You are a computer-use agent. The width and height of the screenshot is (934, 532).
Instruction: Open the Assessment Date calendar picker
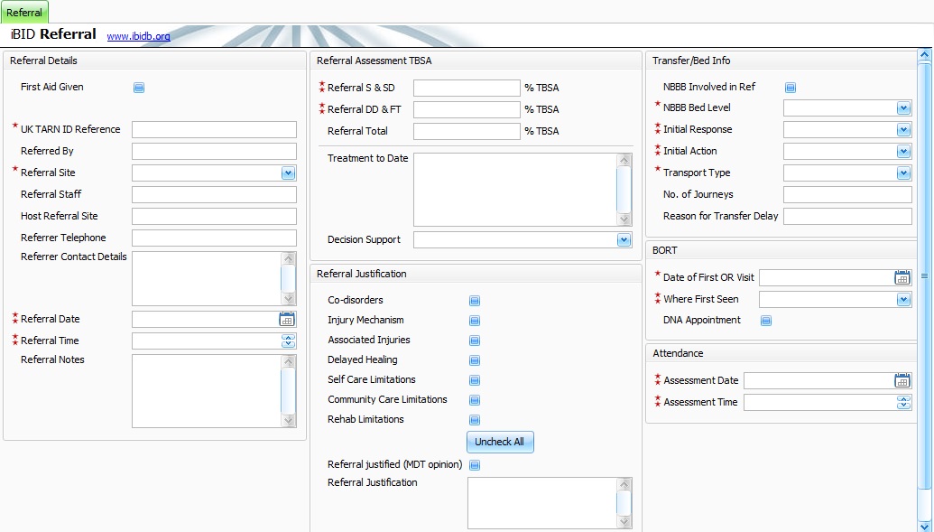pyautogui.click(x=902, y=381)
